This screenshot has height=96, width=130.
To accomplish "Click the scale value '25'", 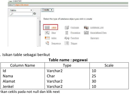I will tap(94, 76).
